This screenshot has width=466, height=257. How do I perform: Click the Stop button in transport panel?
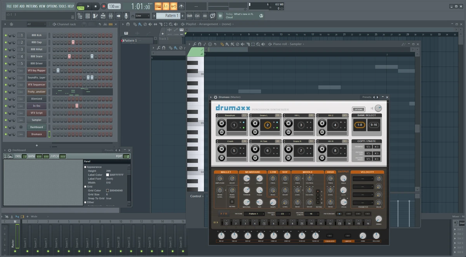[x=96, y=6]
